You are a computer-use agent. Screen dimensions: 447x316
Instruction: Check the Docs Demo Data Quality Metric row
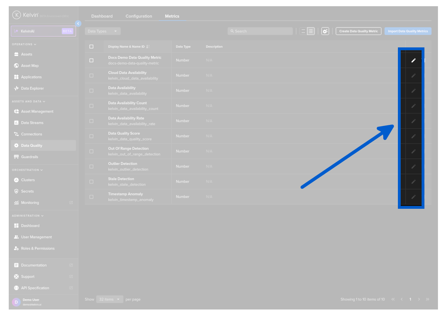pos(91,60)
